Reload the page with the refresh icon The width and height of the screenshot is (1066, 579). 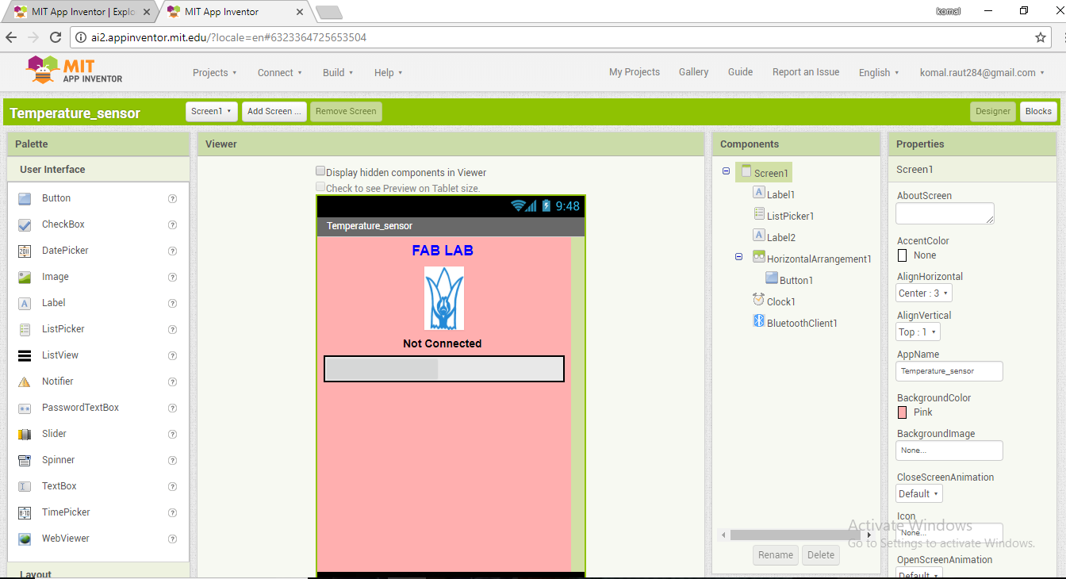56,37
